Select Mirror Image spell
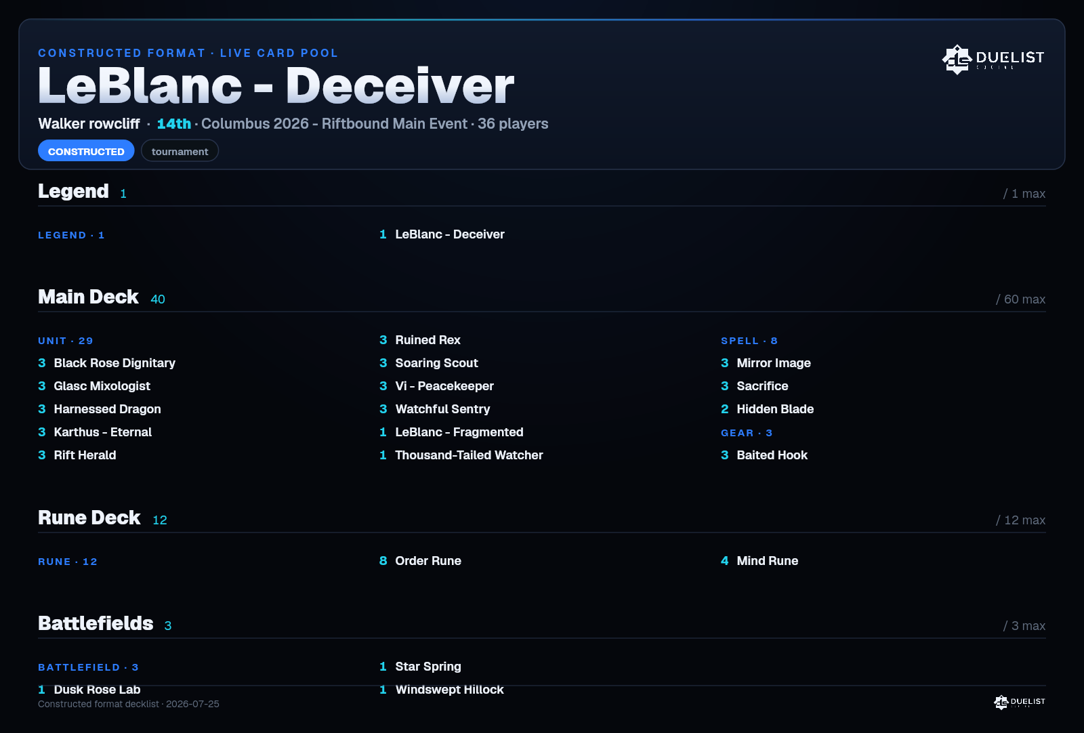 point(766,363)
